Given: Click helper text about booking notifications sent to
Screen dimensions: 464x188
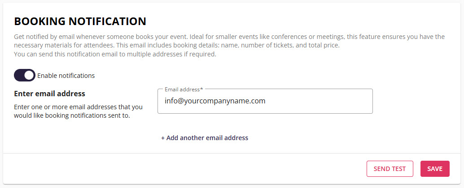Looking at the screenshot, I should click(72, 116).
